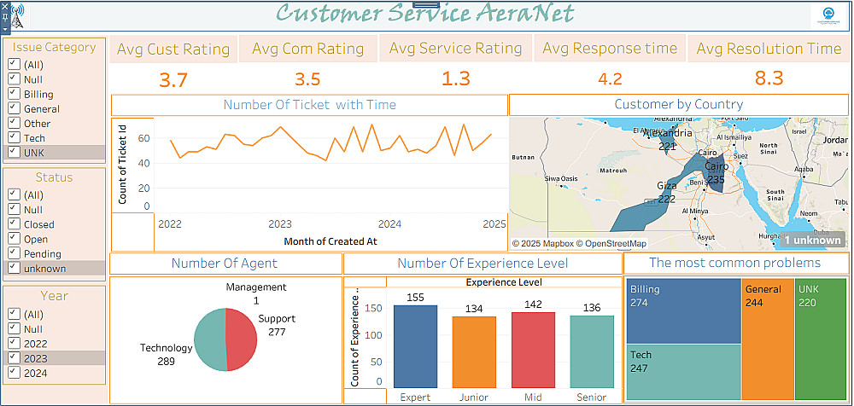
Task: Click the drag handle above the dashboard title
Action: coord(426,4)
